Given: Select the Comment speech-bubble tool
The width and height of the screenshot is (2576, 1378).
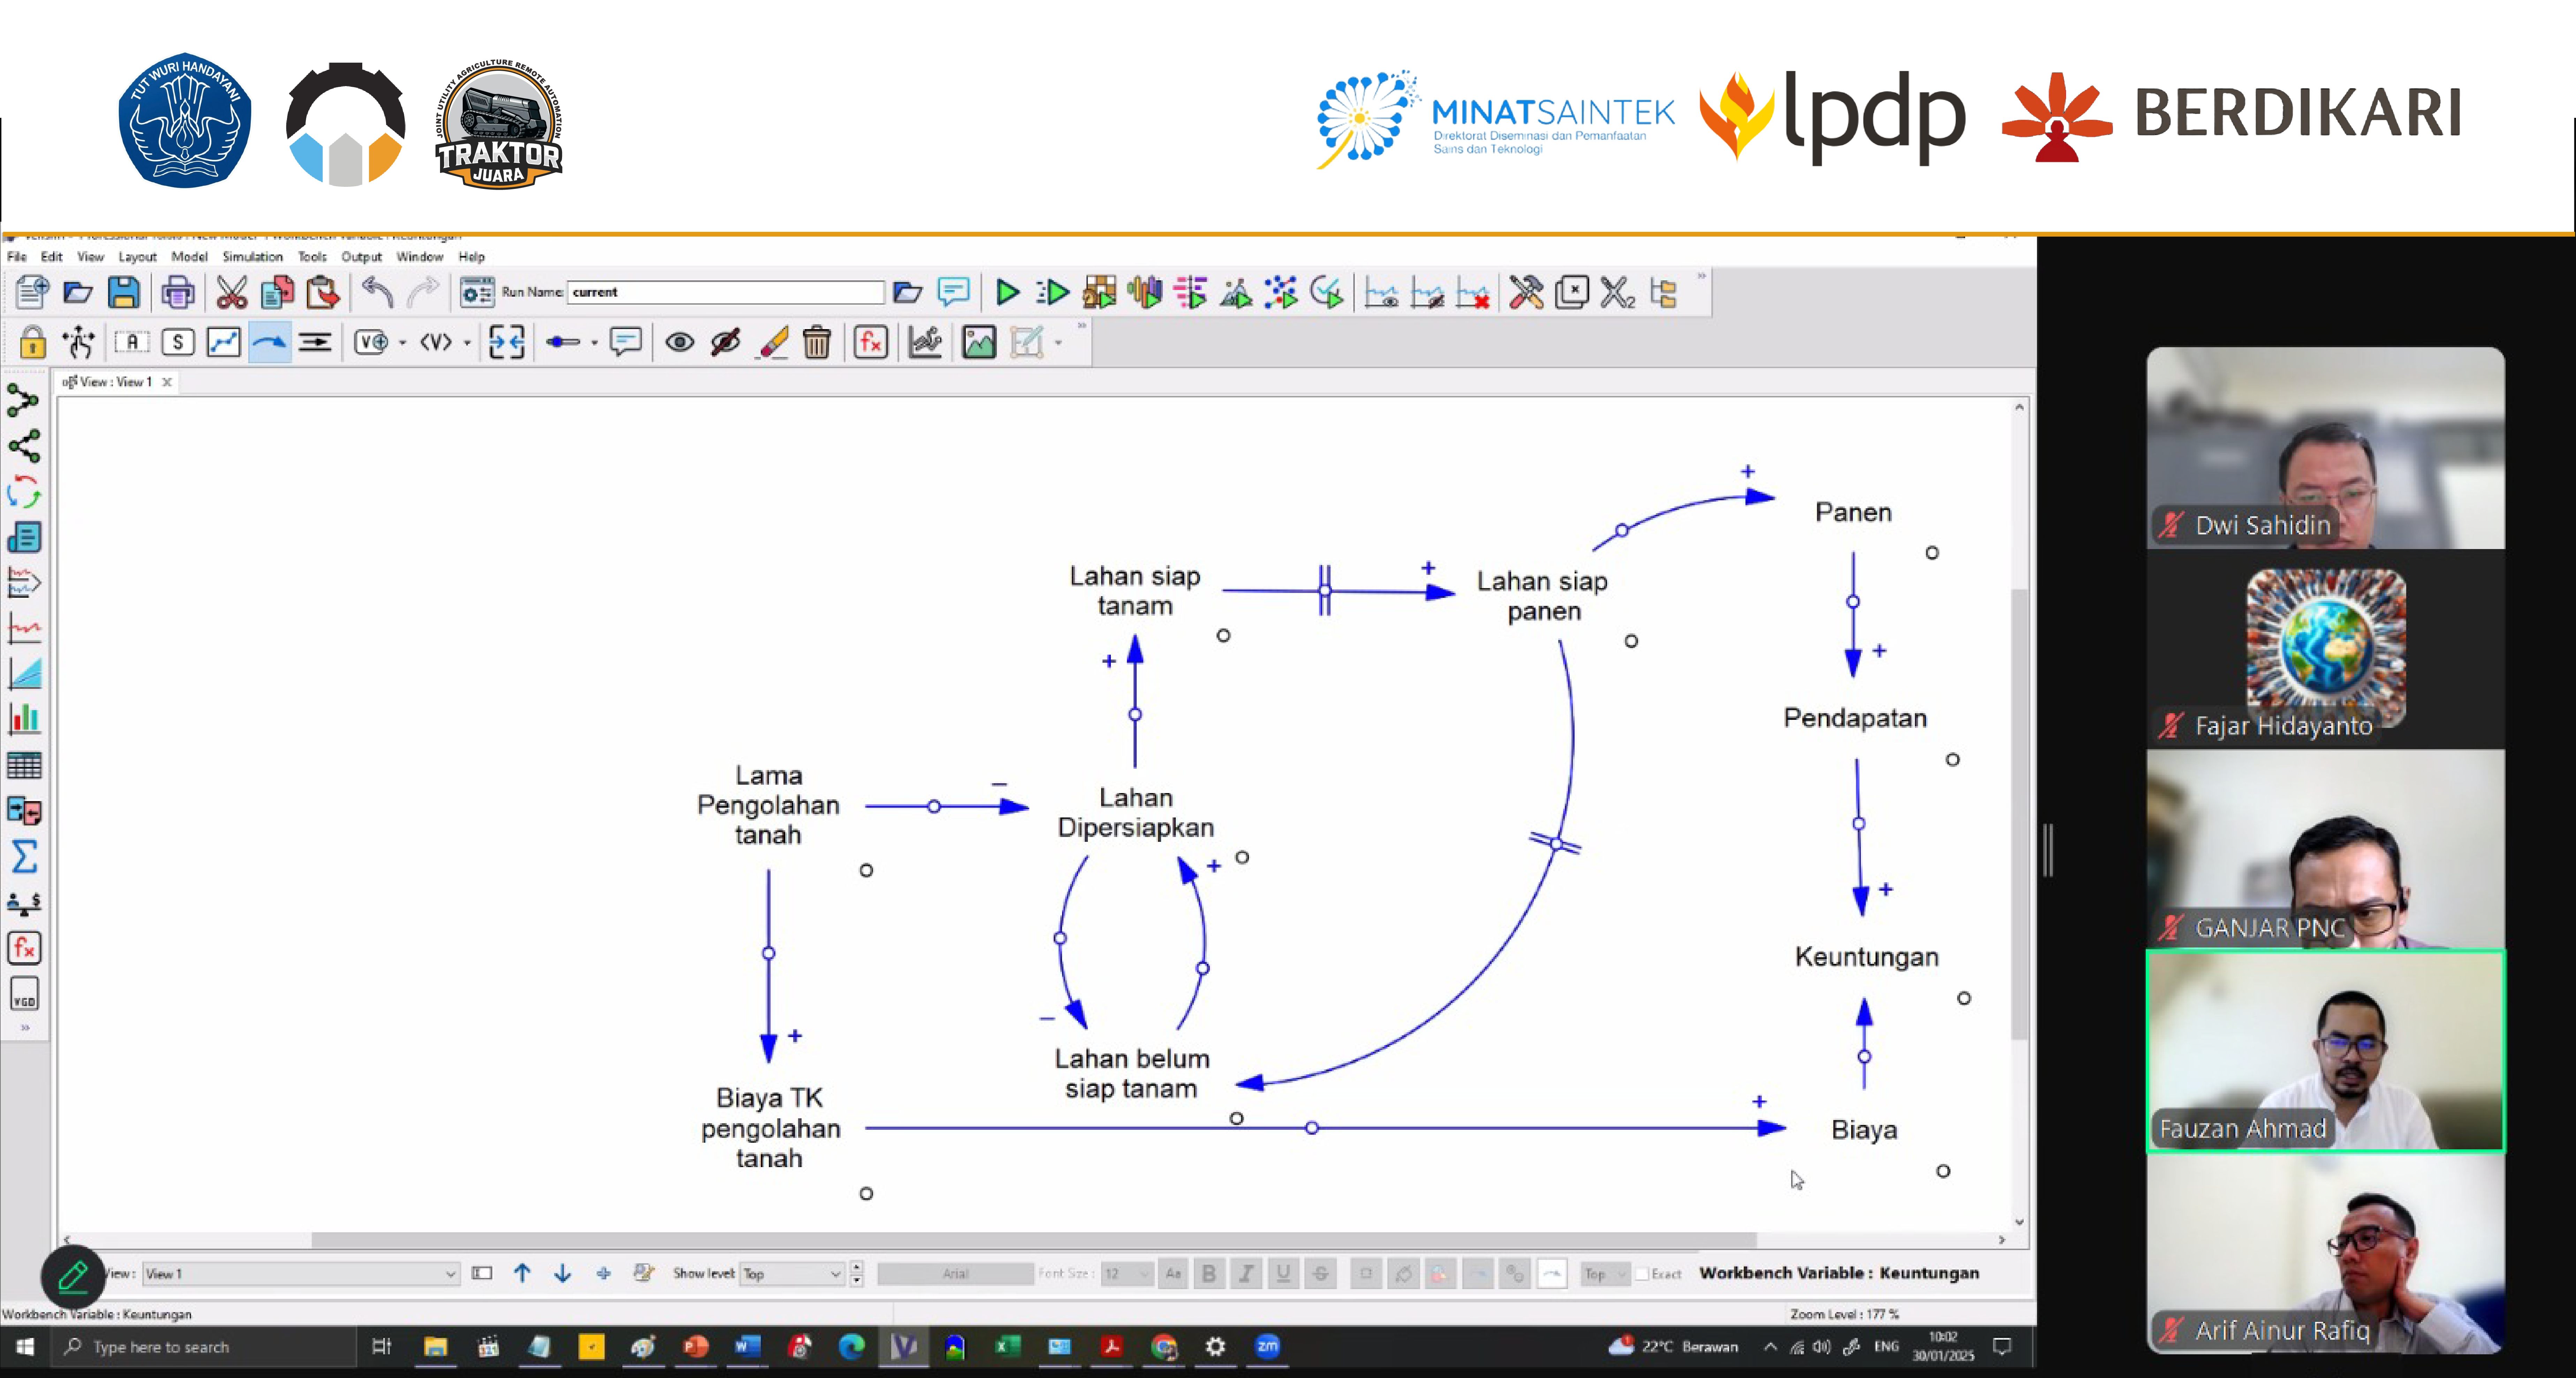Looking at the screenshot, I should tap(626, 342).
